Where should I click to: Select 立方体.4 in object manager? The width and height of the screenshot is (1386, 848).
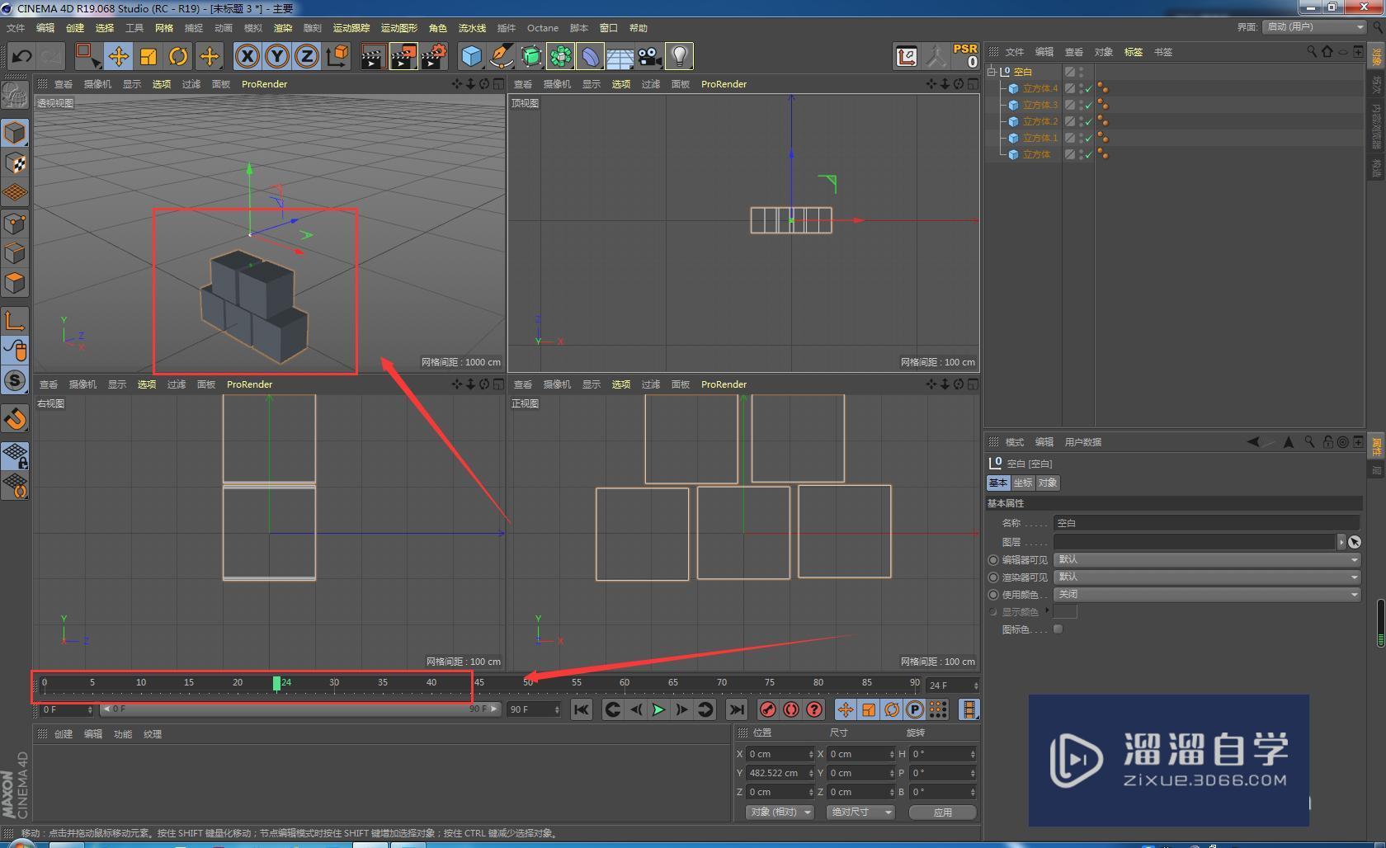[1039, 88]
